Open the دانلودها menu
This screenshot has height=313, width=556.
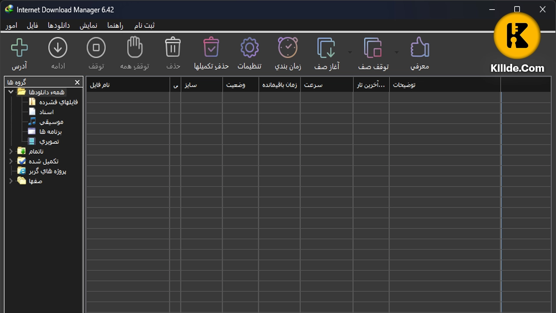59,26
